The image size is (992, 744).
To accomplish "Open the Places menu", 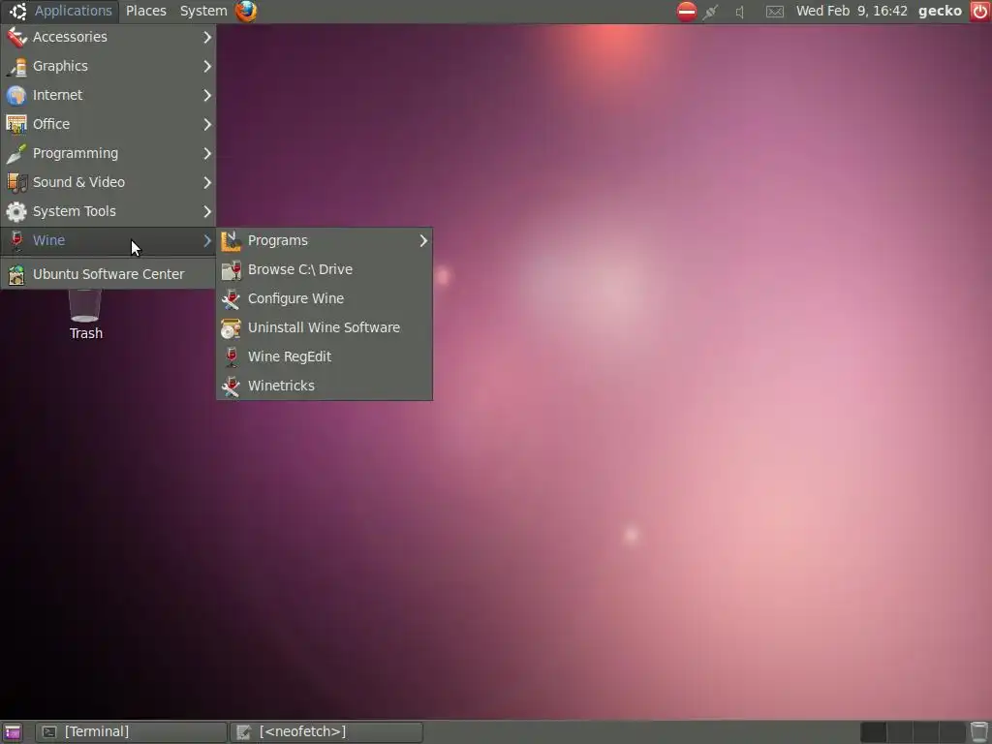I will tap(146, 12).
